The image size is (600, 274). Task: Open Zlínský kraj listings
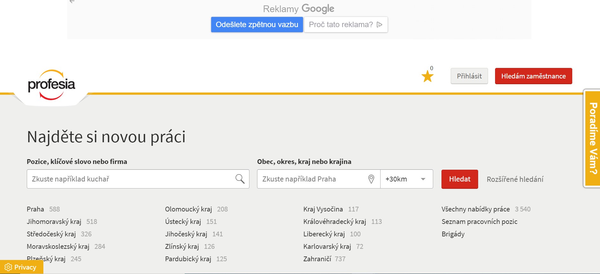[182, 247]
